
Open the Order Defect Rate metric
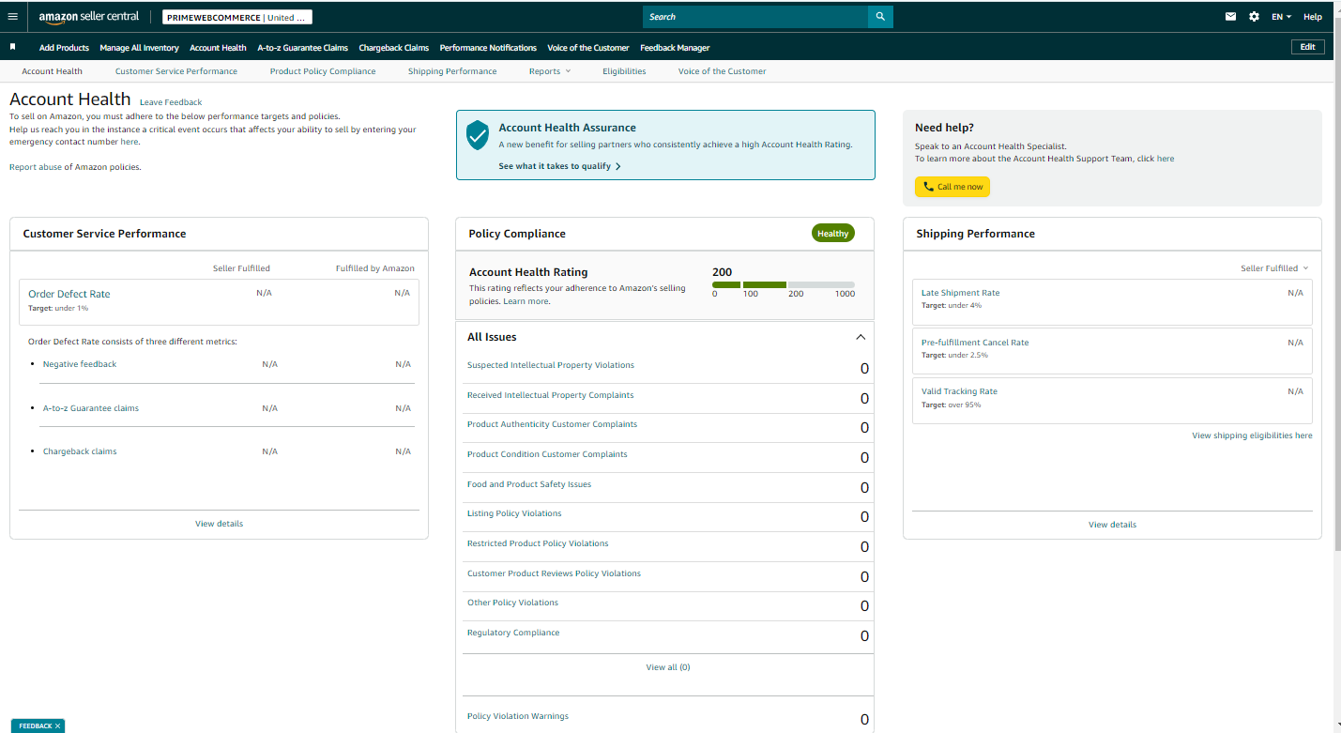point(69,294)
